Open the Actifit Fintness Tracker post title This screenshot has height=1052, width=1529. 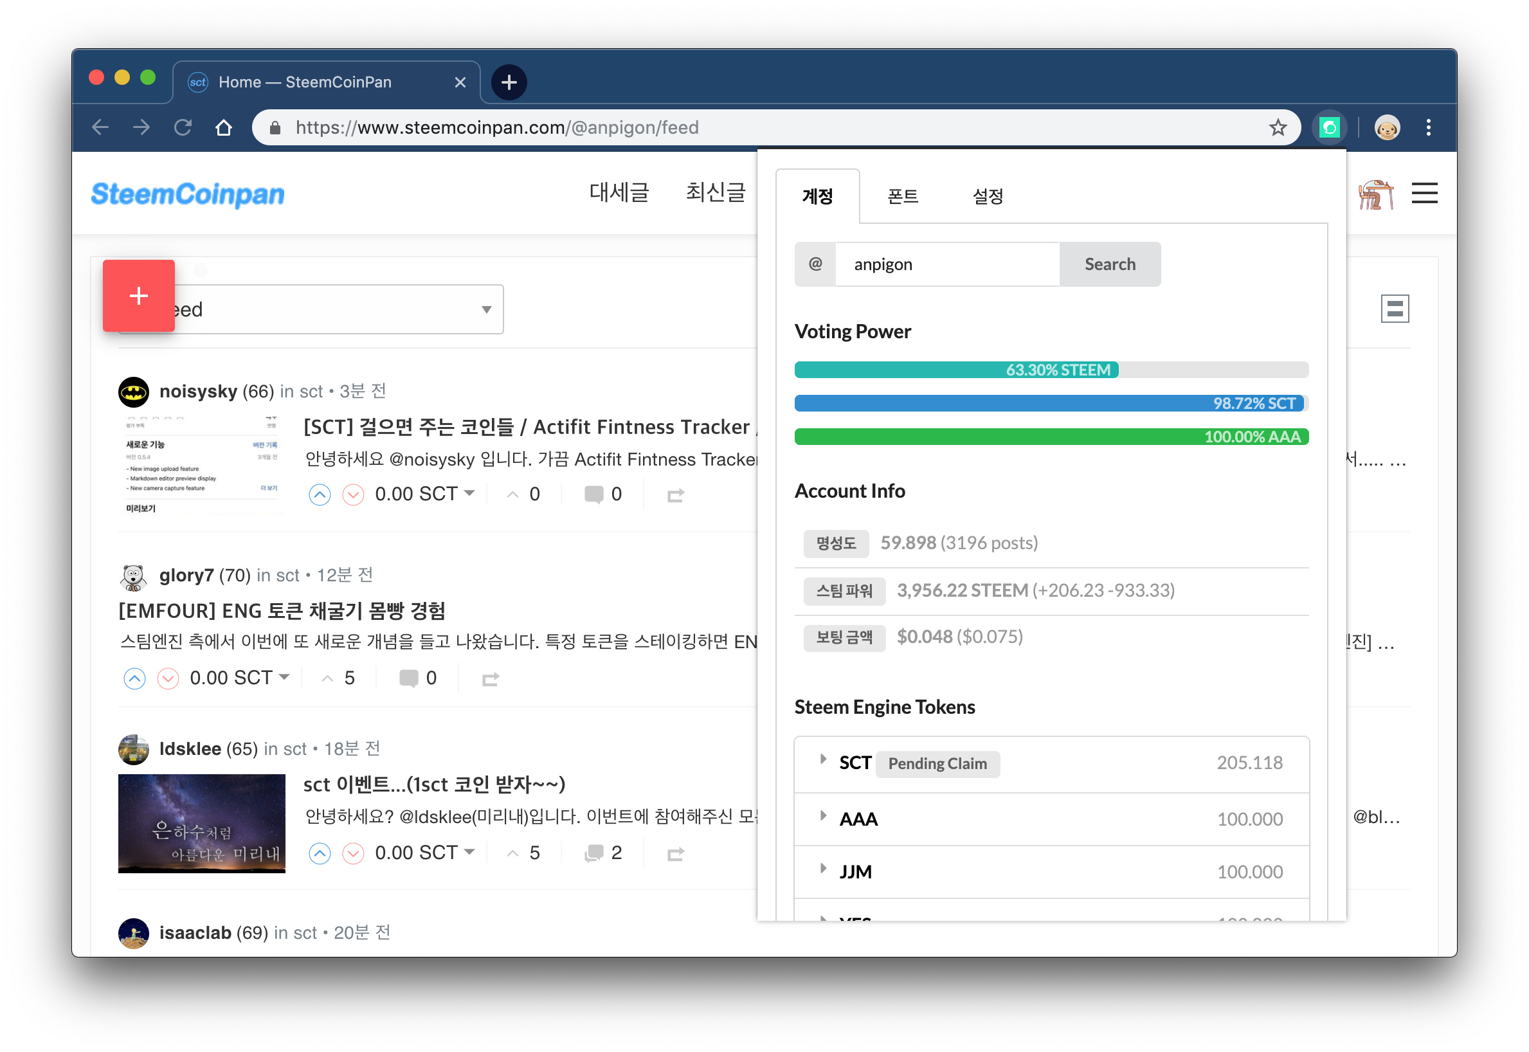click(530, 427)
